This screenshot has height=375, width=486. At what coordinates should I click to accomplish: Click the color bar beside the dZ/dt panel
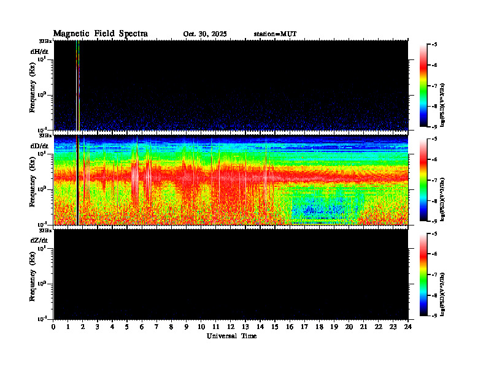click(423, 275)
